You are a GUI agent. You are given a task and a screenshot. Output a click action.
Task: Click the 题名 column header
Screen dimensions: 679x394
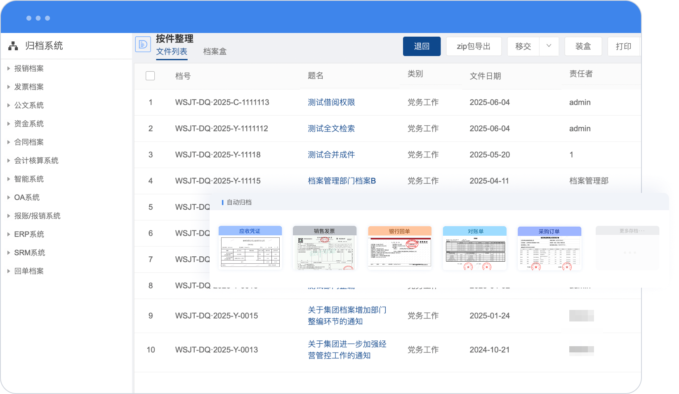[316, 76]
